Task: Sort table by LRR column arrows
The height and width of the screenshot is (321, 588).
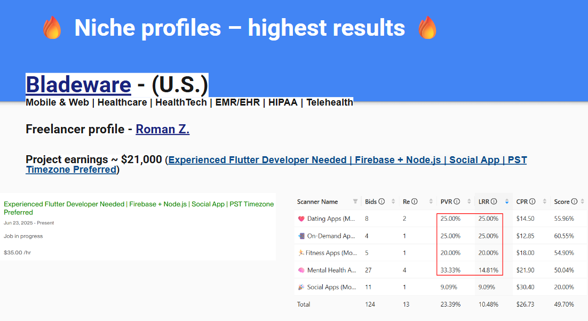Action: (x=506, y=202)
